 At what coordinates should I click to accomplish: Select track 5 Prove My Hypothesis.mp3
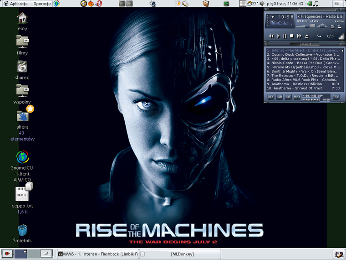point(303,67)
